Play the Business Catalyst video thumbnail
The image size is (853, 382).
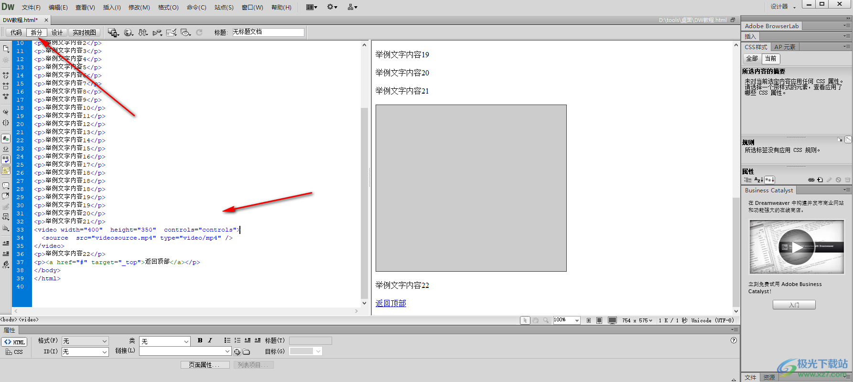(x=797, y=247)
